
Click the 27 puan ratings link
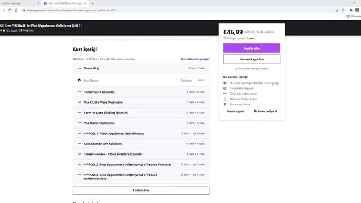tap(12, 30)
